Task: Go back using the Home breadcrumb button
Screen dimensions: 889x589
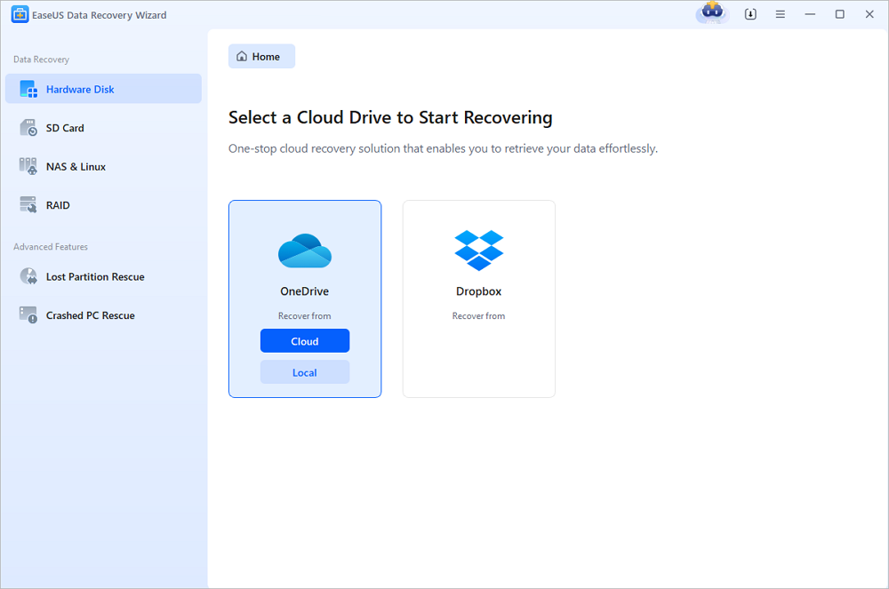Action: (x=261, y=57)
